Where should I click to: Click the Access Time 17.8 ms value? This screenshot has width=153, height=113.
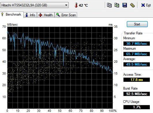point(137,80)
